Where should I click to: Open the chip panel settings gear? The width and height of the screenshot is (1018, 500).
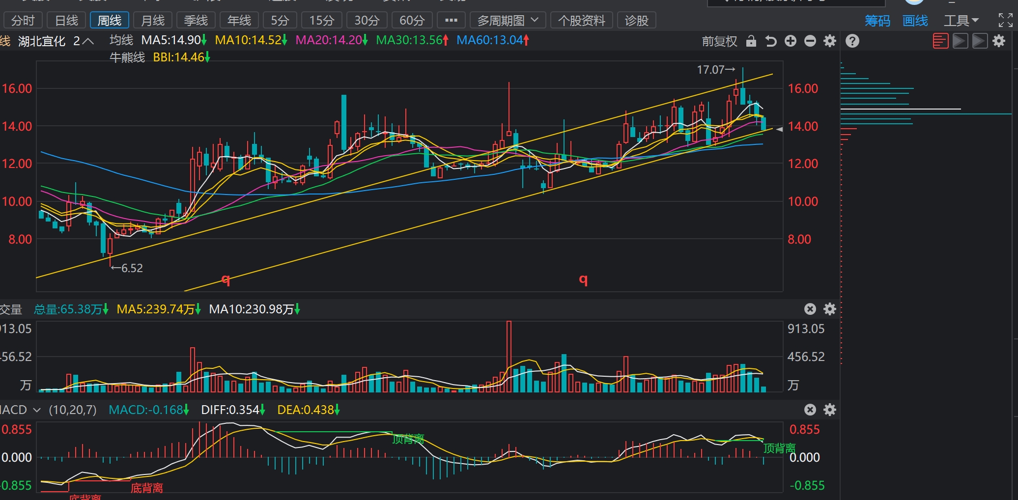coord(999,41)
